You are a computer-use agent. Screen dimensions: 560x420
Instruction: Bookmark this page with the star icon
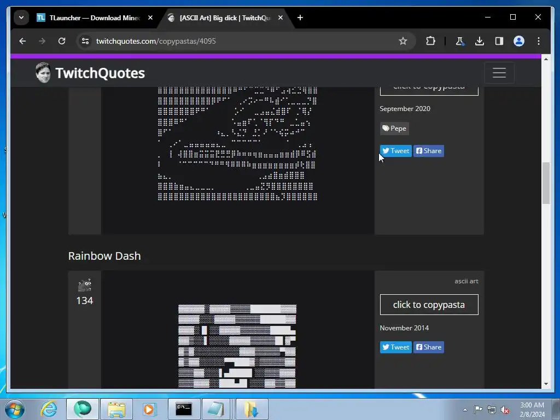point(403,41)
